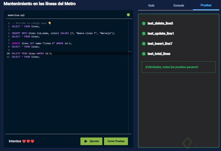
Task: Select the test_insert_line7 result
Action: click(x=160, y=44)
